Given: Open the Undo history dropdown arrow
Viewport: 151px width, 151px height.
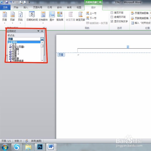Looking at the screenshot, I should tap(14, 2).
